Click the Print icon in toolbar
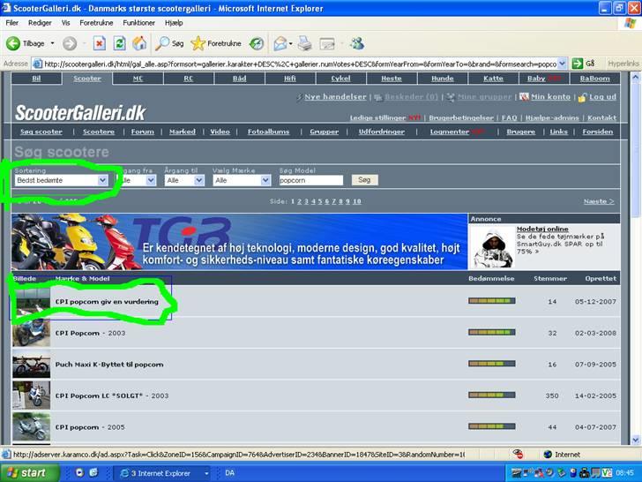Screen dimensions: 642x482 coord(305,43)
